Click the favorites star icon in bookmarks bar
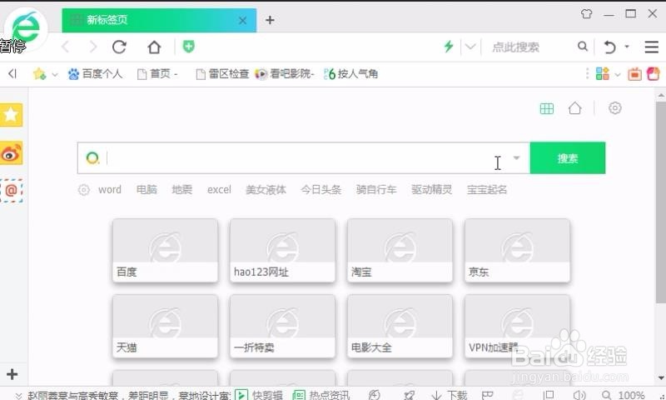 tap(39, 74)
